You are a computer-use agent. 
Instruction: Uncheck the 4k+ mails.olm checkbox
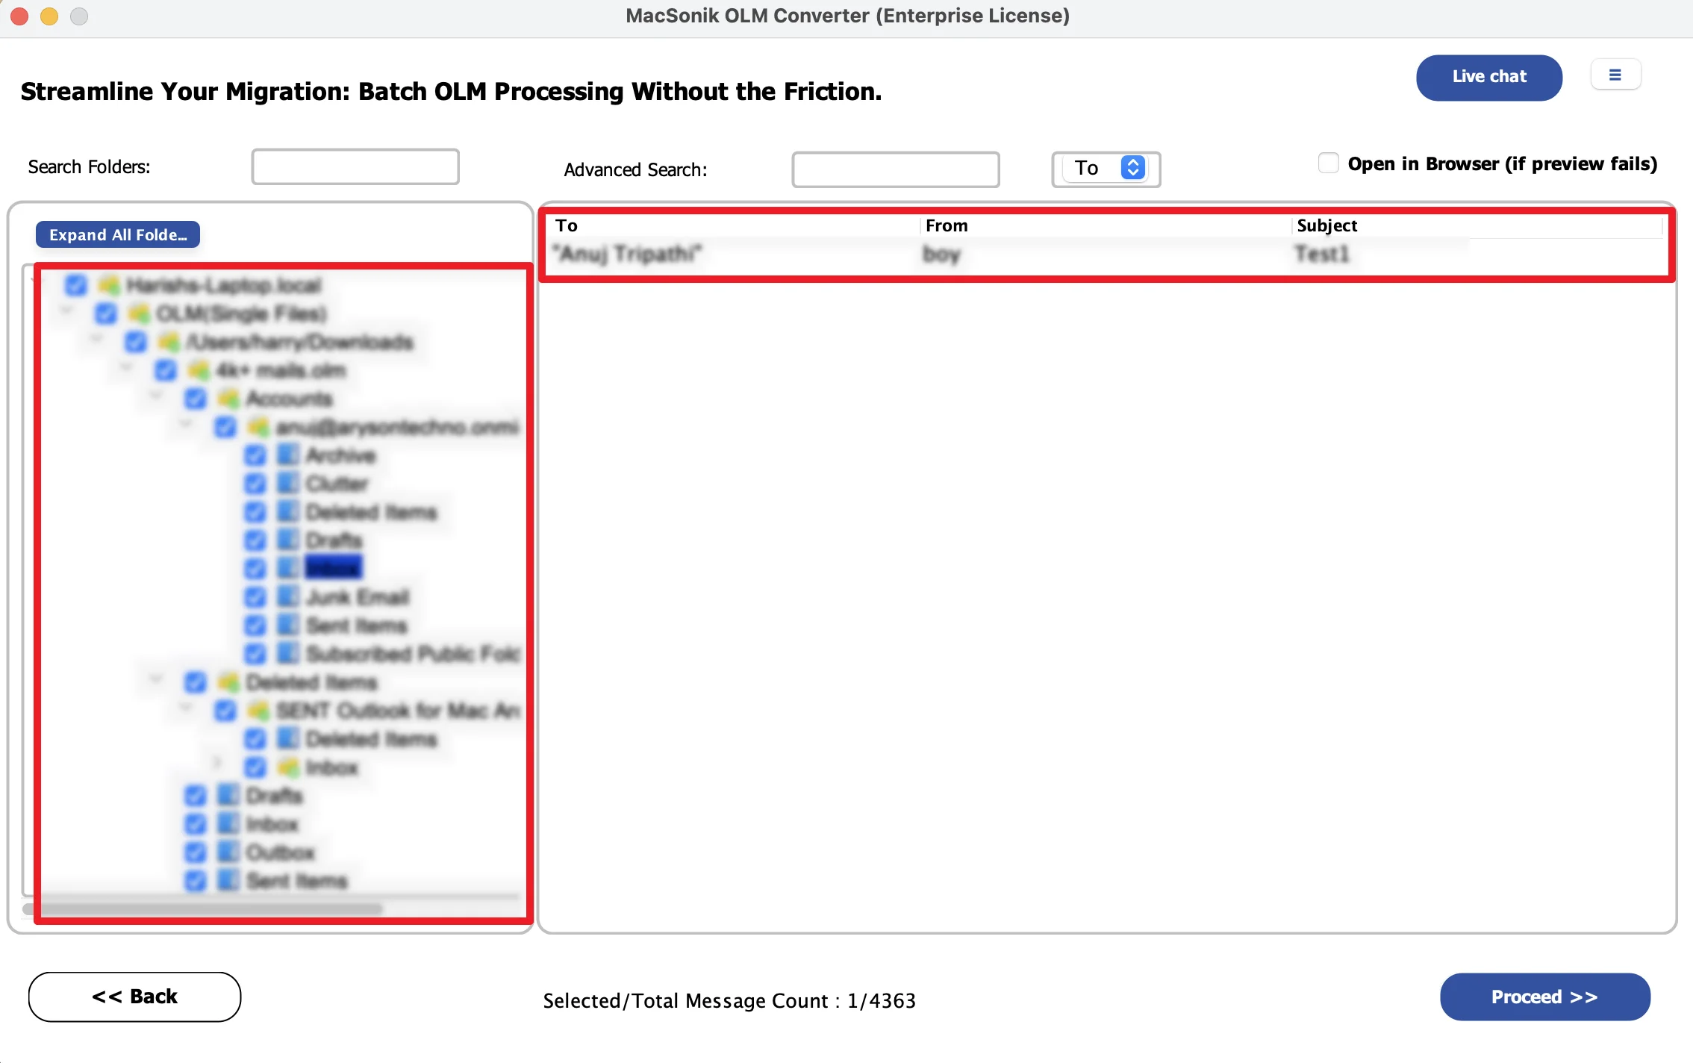point(166,370)
